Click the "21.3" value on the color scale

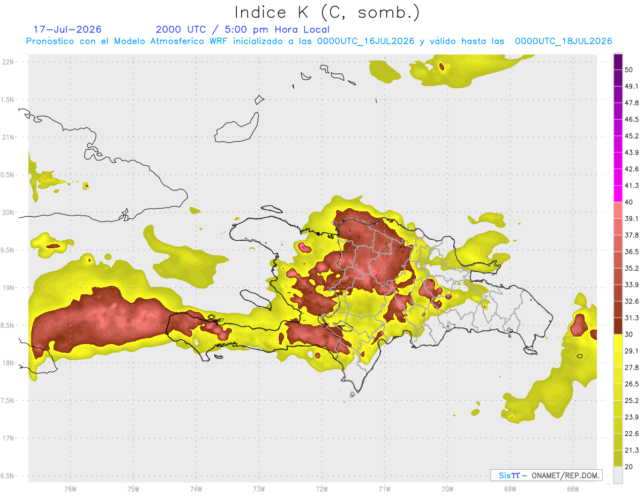coord(631,450)
